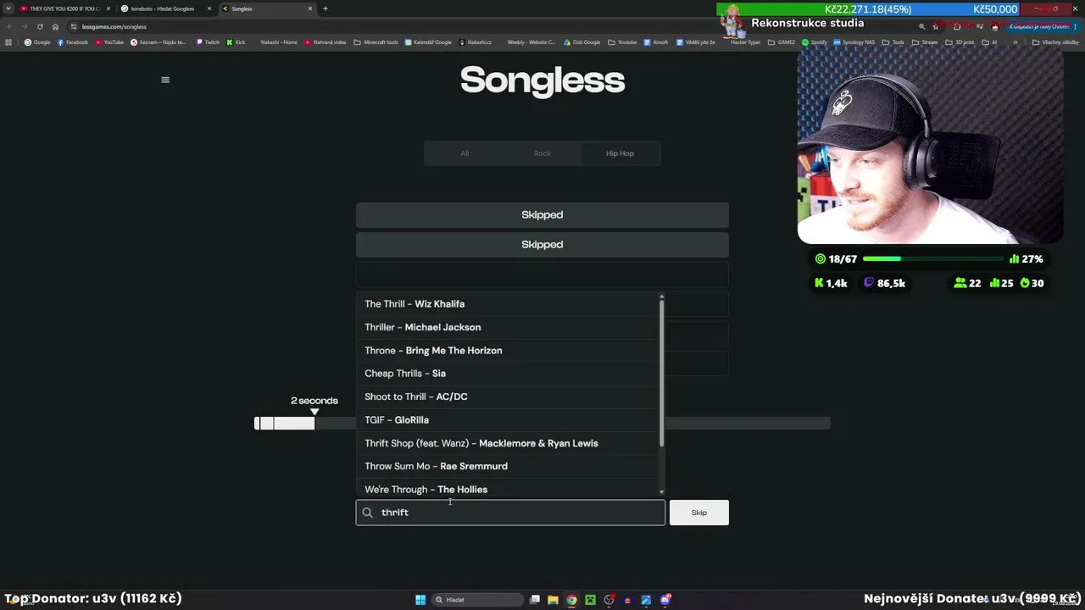Screen dimensions: 1085x610
Task: Click the browser back arrow
Action: 9,26
